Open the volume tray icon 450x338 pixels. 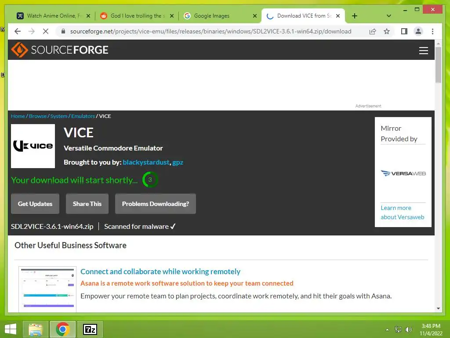tap(408, 330)
